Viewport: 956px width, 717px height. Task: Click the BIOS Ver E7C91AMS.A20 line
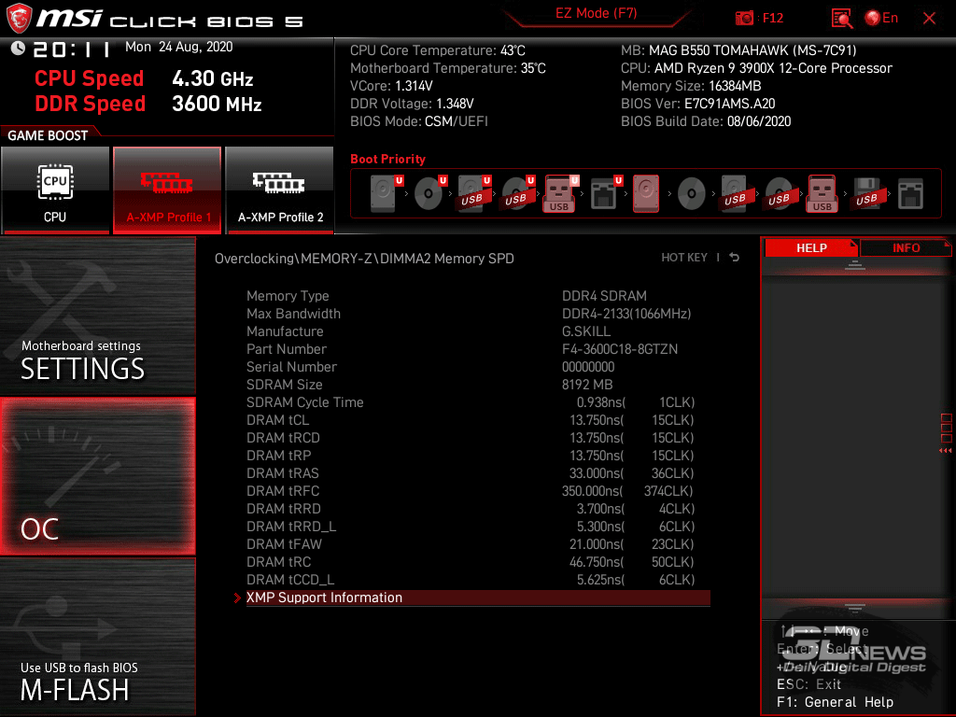pos(697,103)
